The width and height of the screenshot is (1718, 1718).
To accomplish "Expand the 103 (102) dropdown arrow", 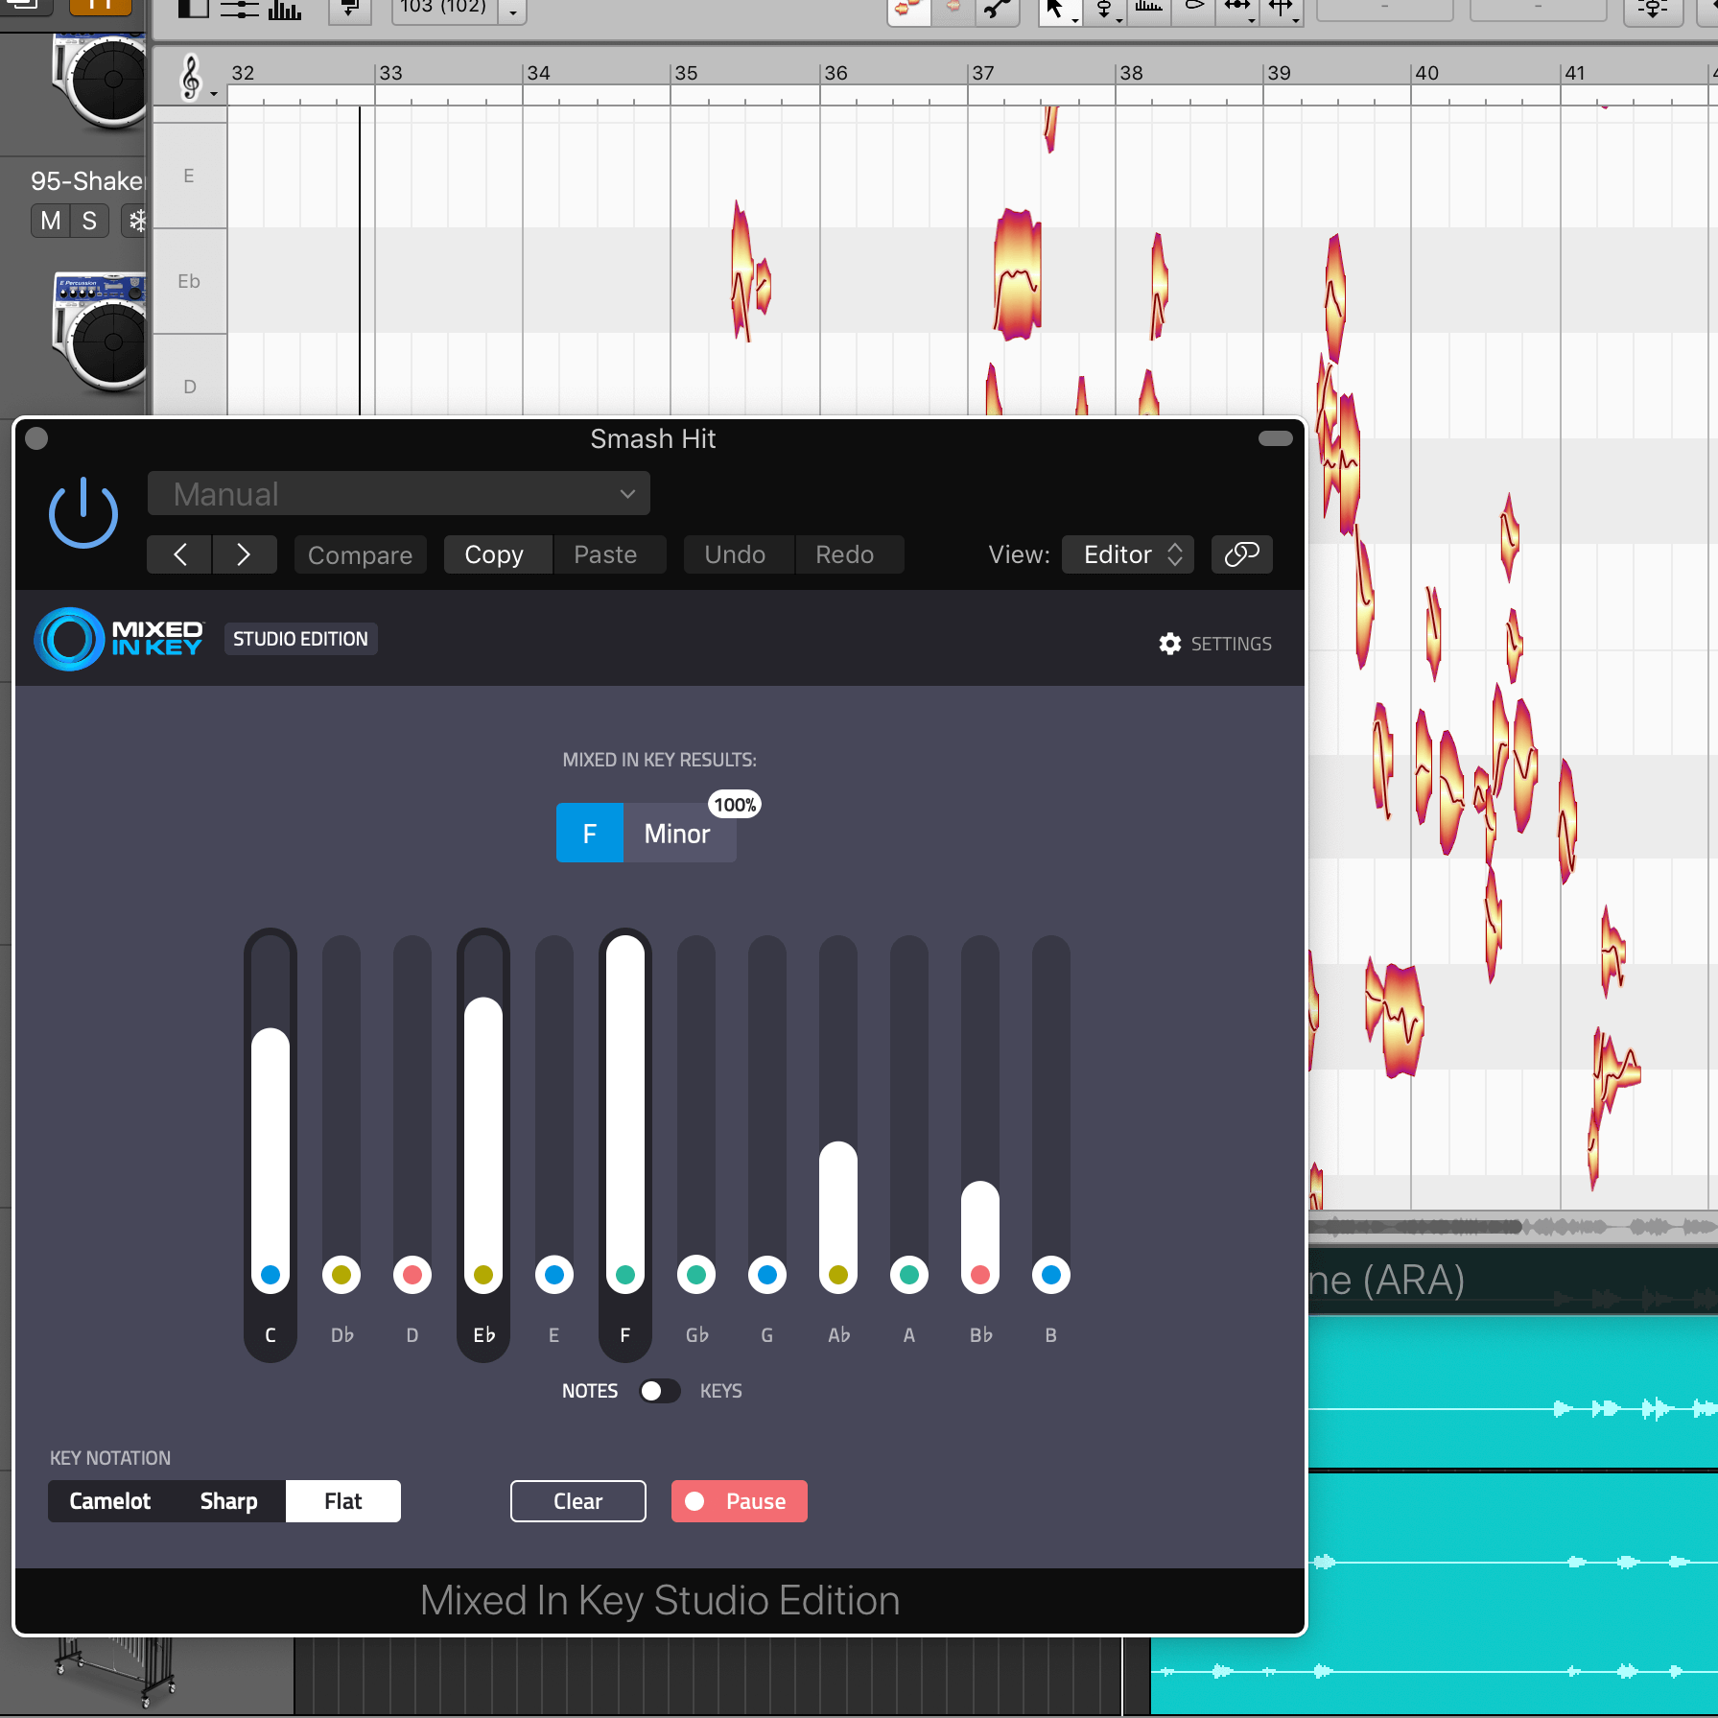I will (x=513, y=12).
